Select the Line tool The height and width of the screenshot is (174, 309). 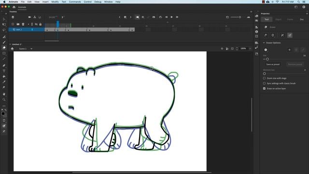(4, 59)
